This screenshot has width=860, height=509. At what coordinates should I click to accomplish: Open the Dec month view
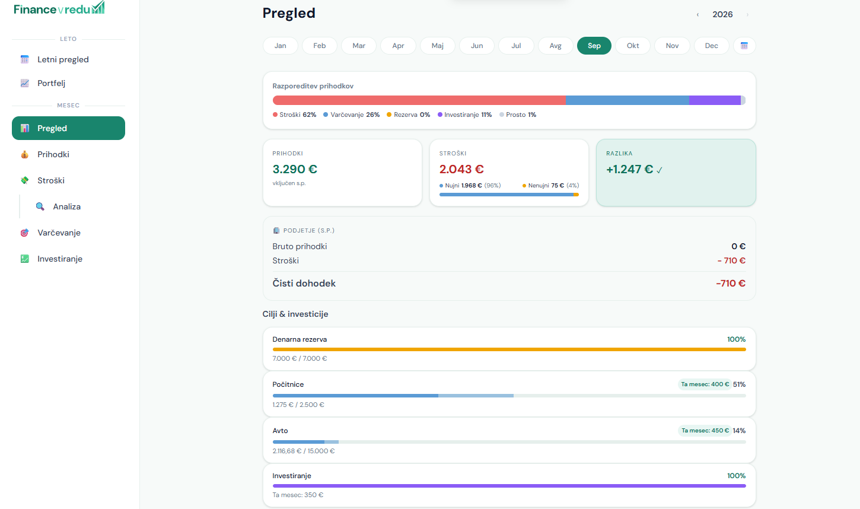pos(712,46)
